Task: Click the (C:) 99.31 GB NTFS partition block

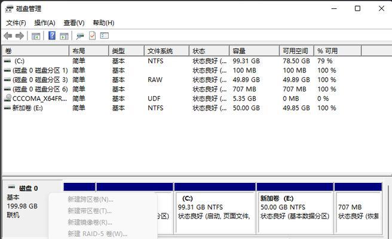Action: pos(214,207)
